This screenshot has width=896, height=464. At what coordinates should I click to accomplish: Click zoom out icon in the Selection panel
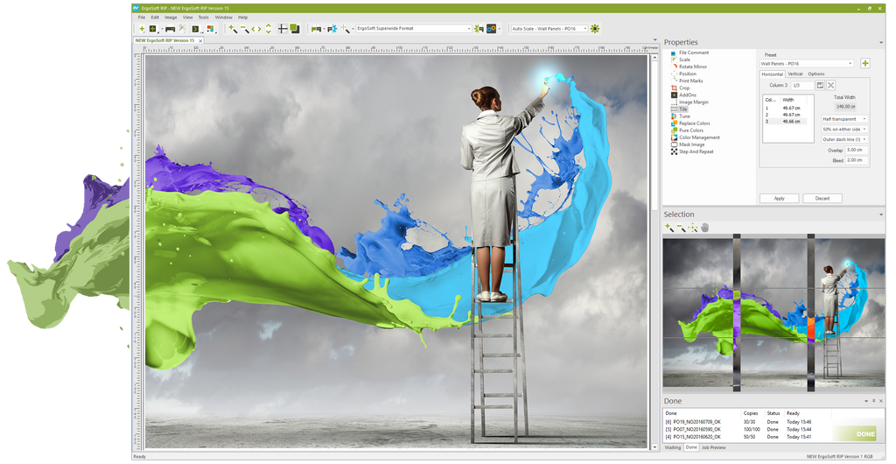pyautogui.click(x=681, y=228)
